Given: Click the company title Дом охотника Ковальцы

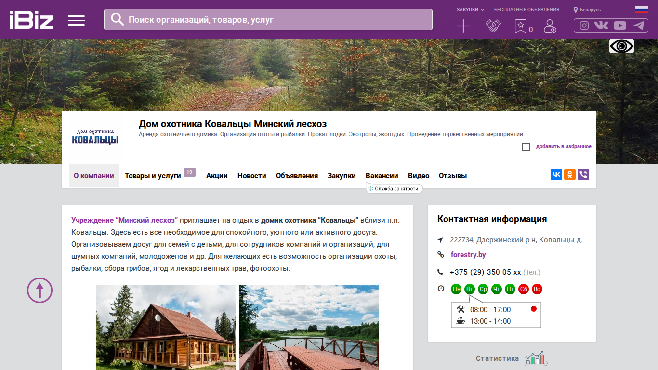Looking at the screenshot, I should tap(233, 124).
